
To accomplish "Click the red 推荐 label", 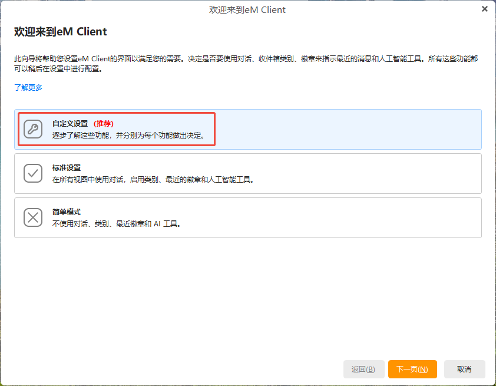I will coord(104,124).
